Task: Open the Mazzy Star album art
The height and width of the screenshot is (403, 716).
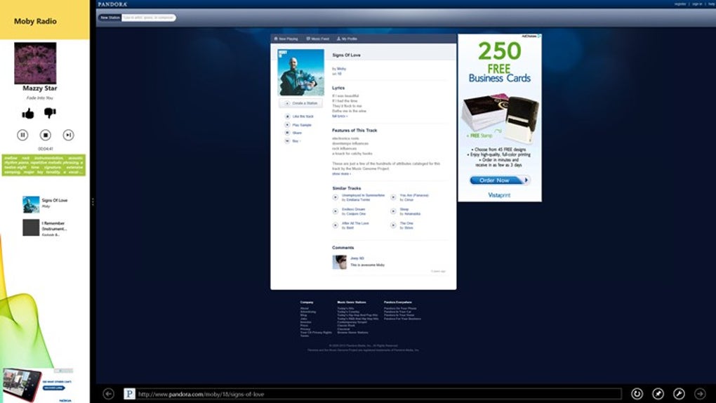Action: 35,63
